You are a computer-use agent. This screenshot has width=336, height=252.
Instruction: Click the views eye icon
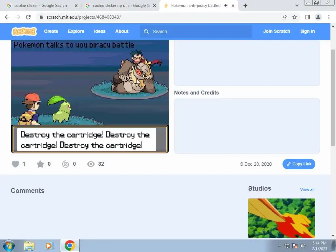[91, 164]
